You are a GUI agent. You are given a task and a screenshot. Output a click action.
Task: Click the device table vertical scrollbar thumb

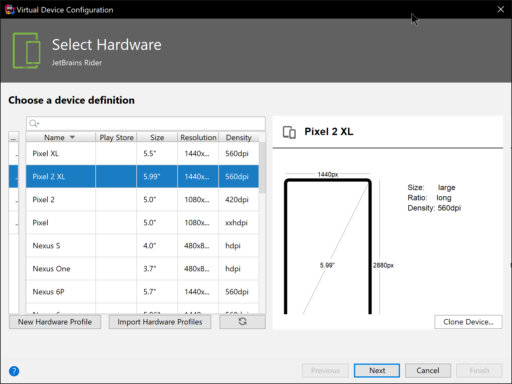(262, 168)
